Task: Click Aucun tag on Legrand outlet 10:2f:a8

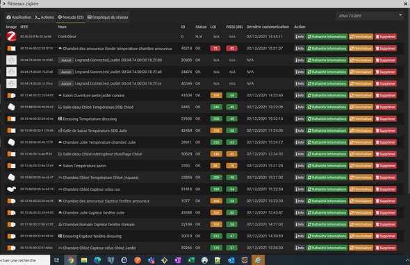Action: coord(66,72)
